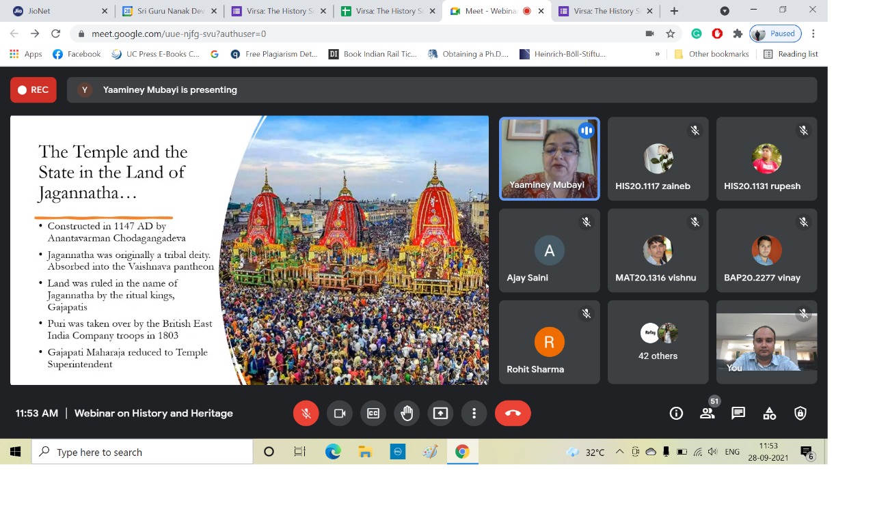Turn on closed captions
The height and width of the screenshot is (516, 875).
click(373, 413)
